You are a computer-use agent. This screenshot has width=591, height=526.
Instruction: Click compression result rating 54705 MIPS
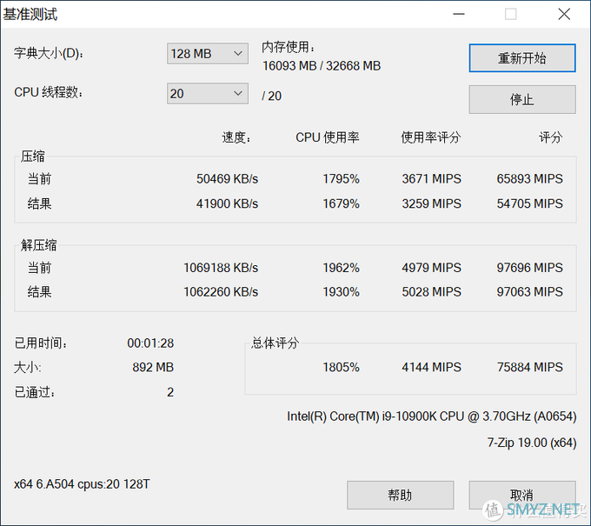point(529,203)
